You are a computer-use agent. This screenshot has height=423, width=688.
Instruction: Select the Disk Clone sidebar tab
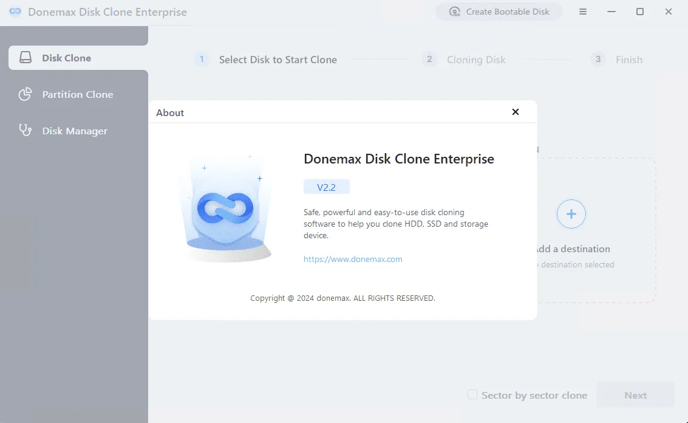point(78,58)
